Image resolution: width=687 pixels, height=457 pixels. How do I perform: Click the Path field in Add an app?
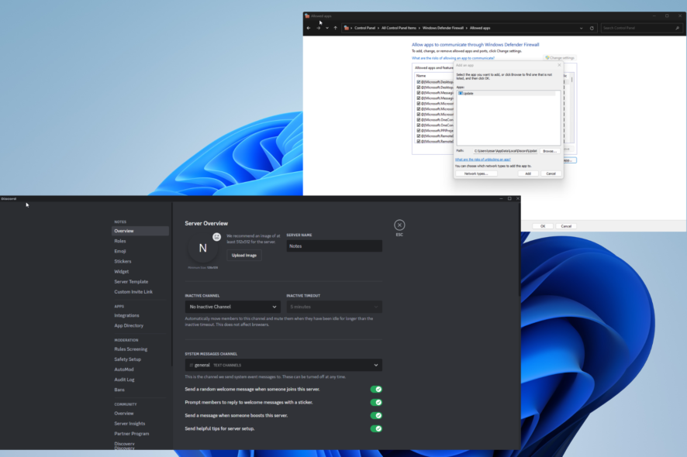click(506, 151)
